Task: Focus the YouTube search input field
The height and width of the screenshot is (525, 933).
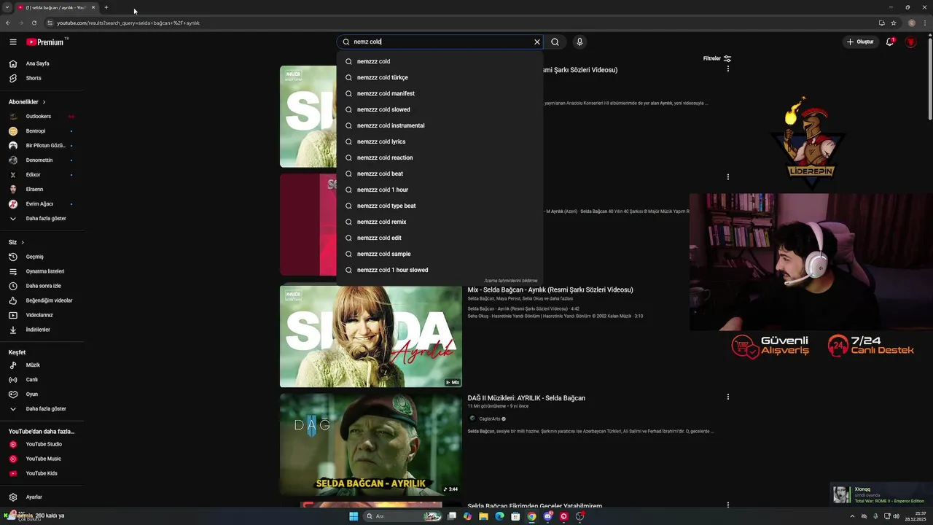Action: pos(440,42)
